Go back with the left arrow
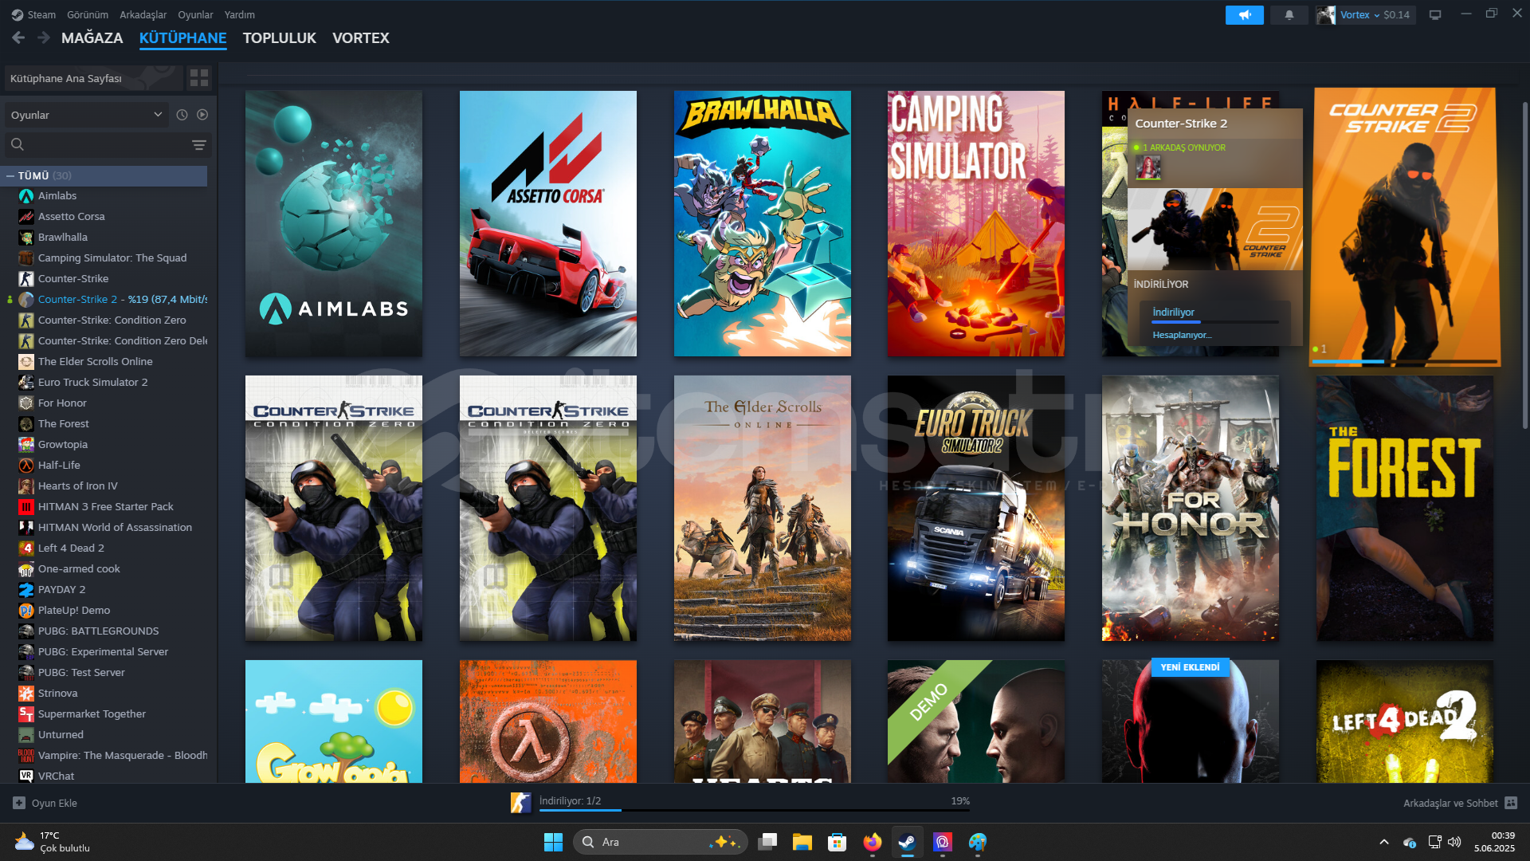The height and width of the screenshot is (861, 1530). [19, 37]
